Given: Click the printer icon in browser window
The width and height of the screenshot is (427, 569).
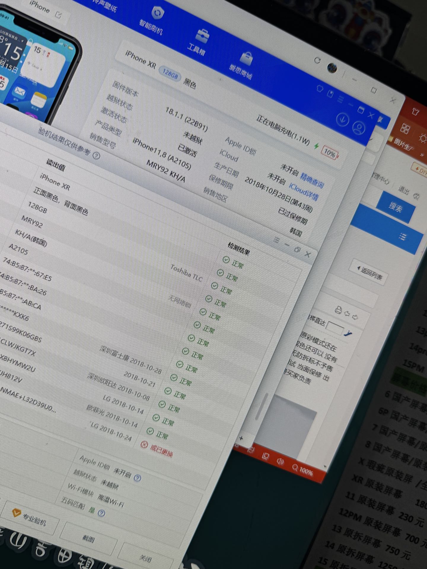Looking at the screenshot, I should pos(338,310).
